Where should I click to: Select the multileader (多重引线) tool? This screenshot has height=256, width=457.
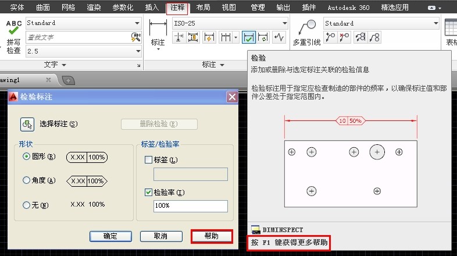tap(307, 33)
